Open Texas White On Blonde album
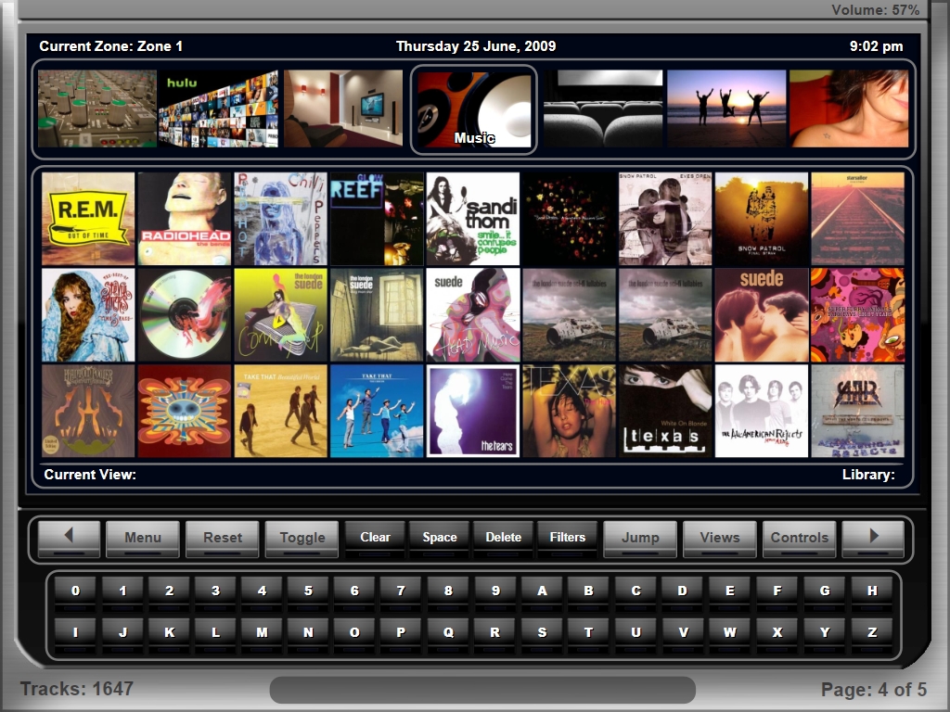 [x=665, y=411]
